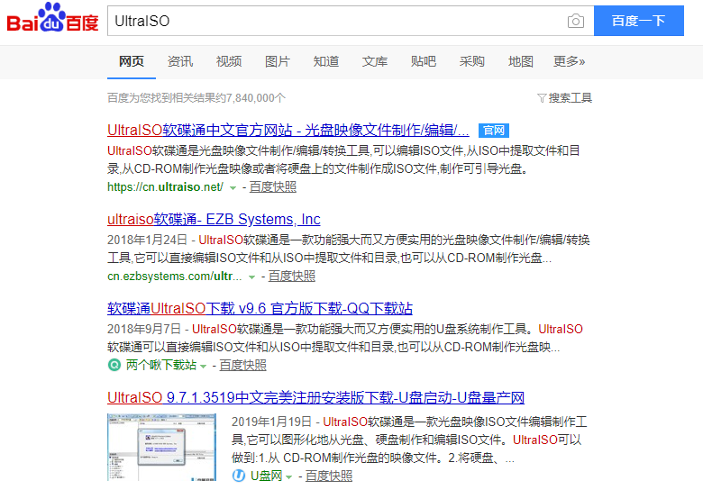Click the date text 2018年9月7日
Screen dimensions: 703x499
(144, 330)
